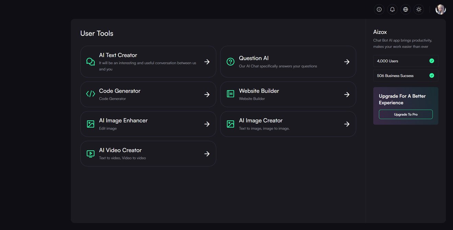The width and height of the screenshot is (453, 230).
Task: Toggle light mode sun icon
Action: click(x=419, y=10)
